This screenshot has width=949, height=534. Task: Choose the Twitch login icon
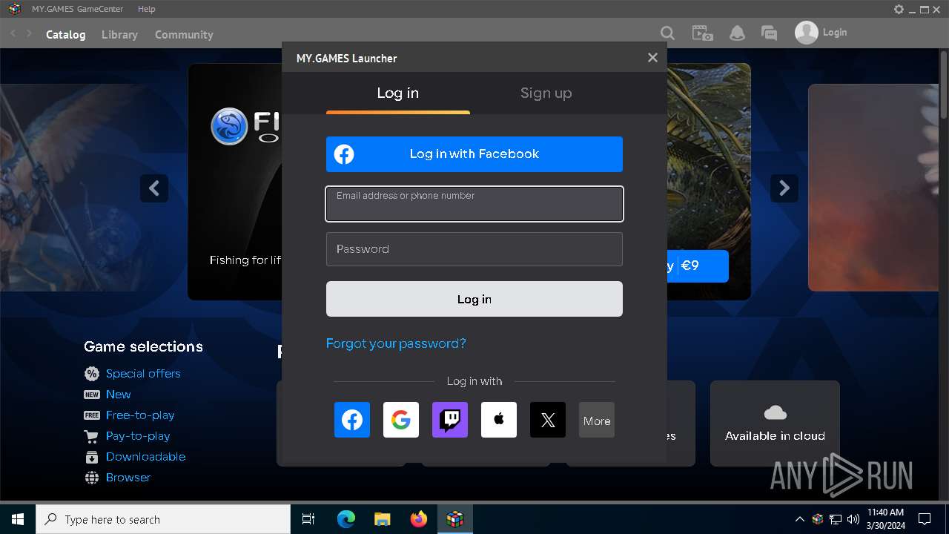pyautogui.click(x=450, y=420)
